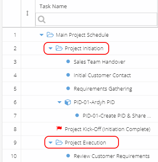Click the magnifier search icon

[42, 19]
